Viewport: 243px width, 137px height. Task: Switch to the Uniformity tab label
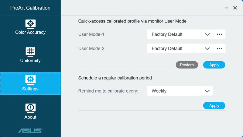pyautogui.click(x=30, y=61)
